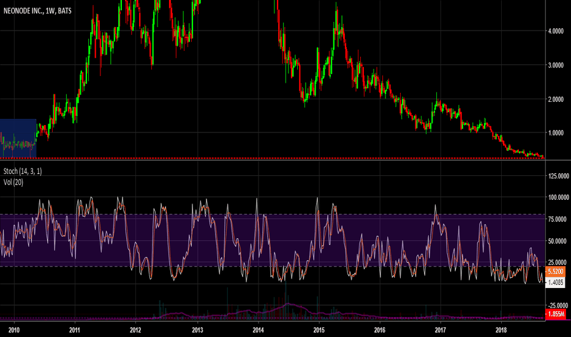Screen dimensions: 571x337
Task: Click the red 1.855M volume value tag
Action: pyautogui.click(x=555, y=314)
